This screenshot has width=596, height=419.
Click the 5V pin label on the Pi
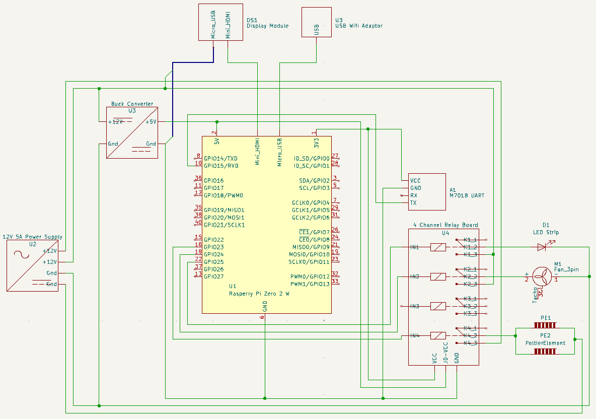216,141
